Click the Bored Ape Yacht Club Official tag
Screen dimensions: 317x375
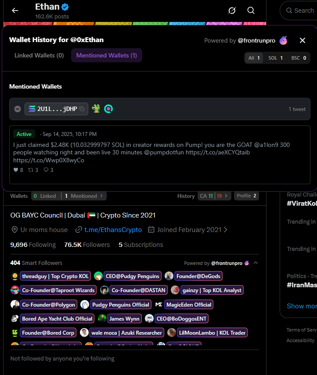tap(57, 318)
